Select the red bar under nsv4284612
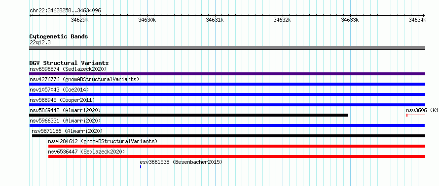 237,146
